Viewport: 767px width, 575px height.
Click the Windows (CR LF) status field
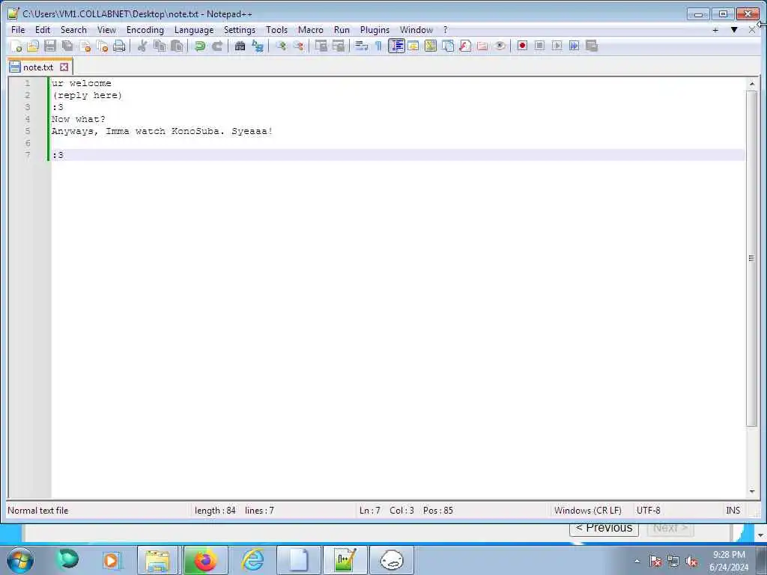point(587,511)
